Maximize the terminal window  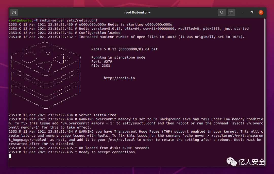[252, 12]
